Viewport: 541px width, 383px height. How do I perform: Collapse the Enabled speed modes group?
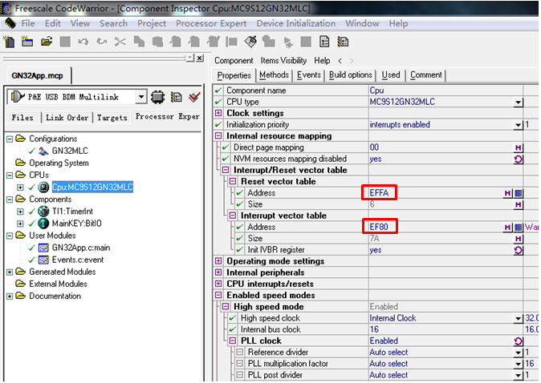click(x=218, y=295)
